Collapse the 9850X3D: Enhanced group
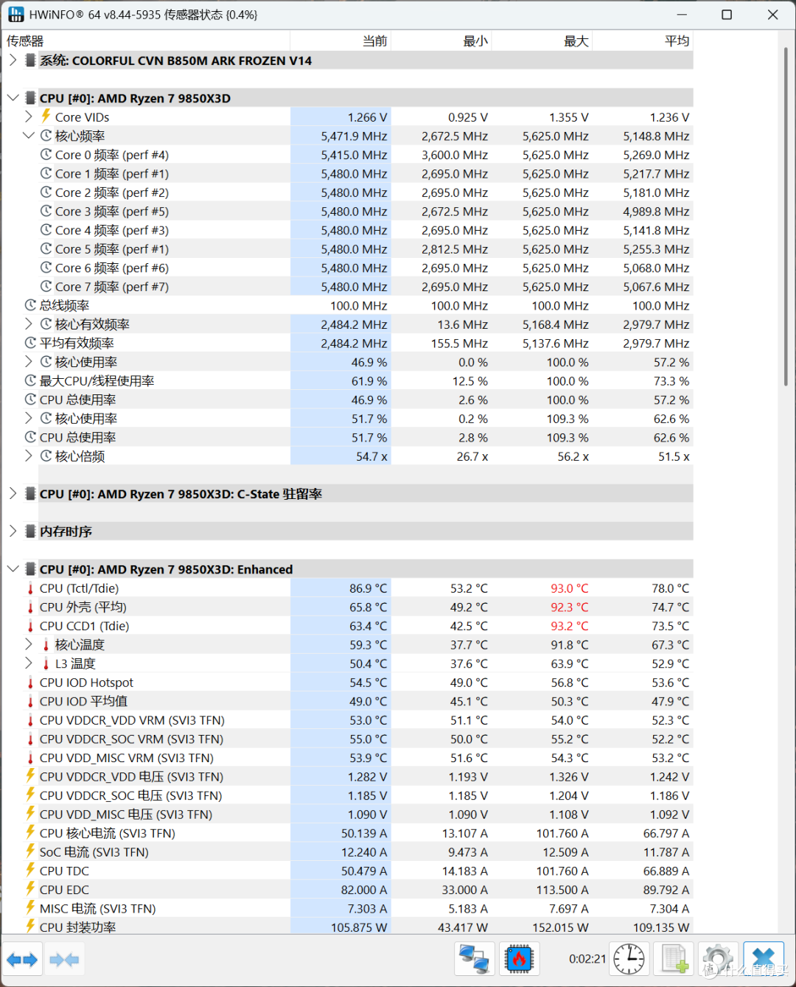 pyautogui.click(x=13, y=569)
